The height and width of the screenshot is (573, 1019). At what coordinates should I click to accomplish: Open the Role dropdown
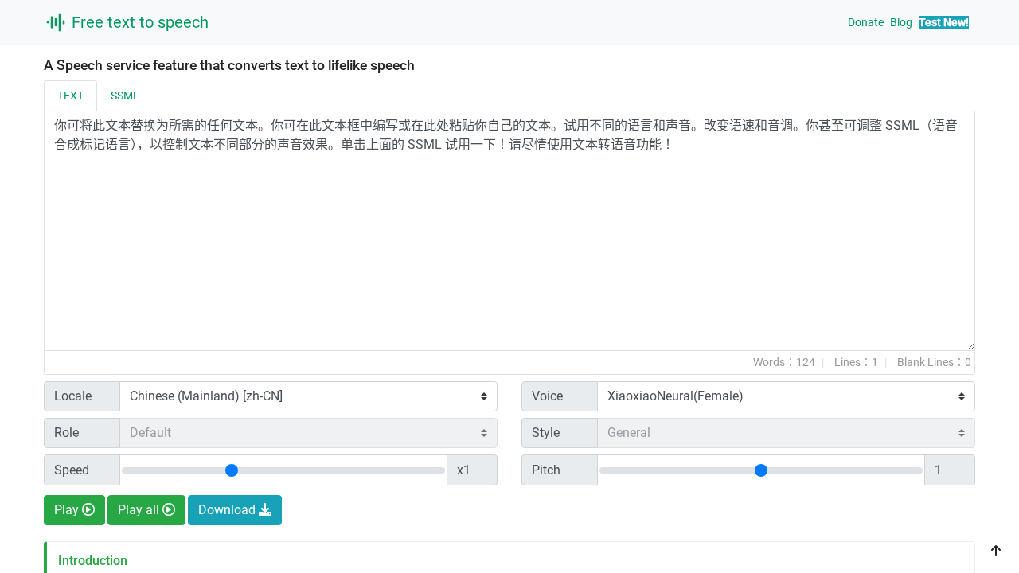pyautogui.click(x=308, y=432)
